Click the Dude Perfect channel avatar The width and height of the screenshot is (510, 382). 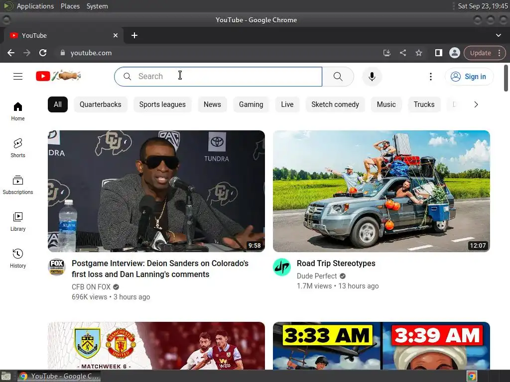[x=282, y=267]
